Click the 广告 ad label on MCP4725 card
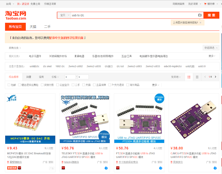222x174 pixels. tap(52, 168)
